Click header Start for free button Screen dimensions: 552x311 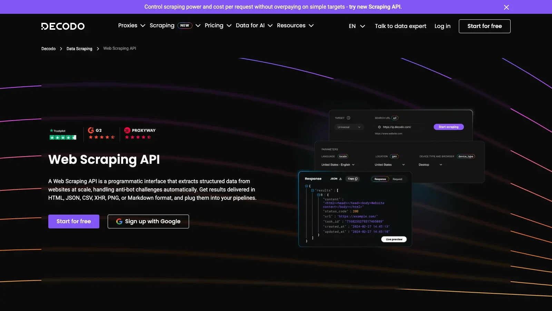(x=484, y=26)
